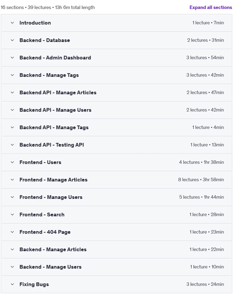This screenshot has width=233, height=294.
Task: Click the Frontend - Users chevron icon
Action: point(12,162)
